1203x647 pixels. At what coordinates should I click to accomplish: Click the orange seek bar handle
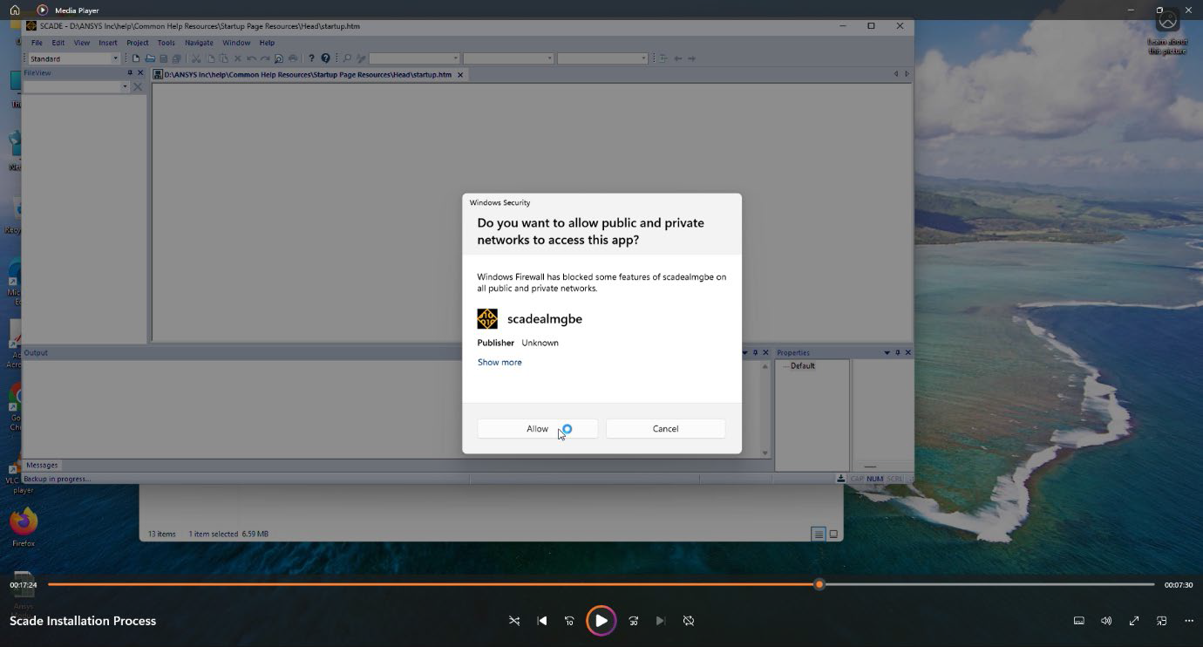point(819,584)
